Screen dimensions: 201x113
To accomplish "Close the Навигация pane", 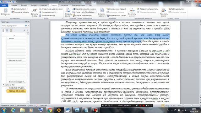I will (29, 22).
